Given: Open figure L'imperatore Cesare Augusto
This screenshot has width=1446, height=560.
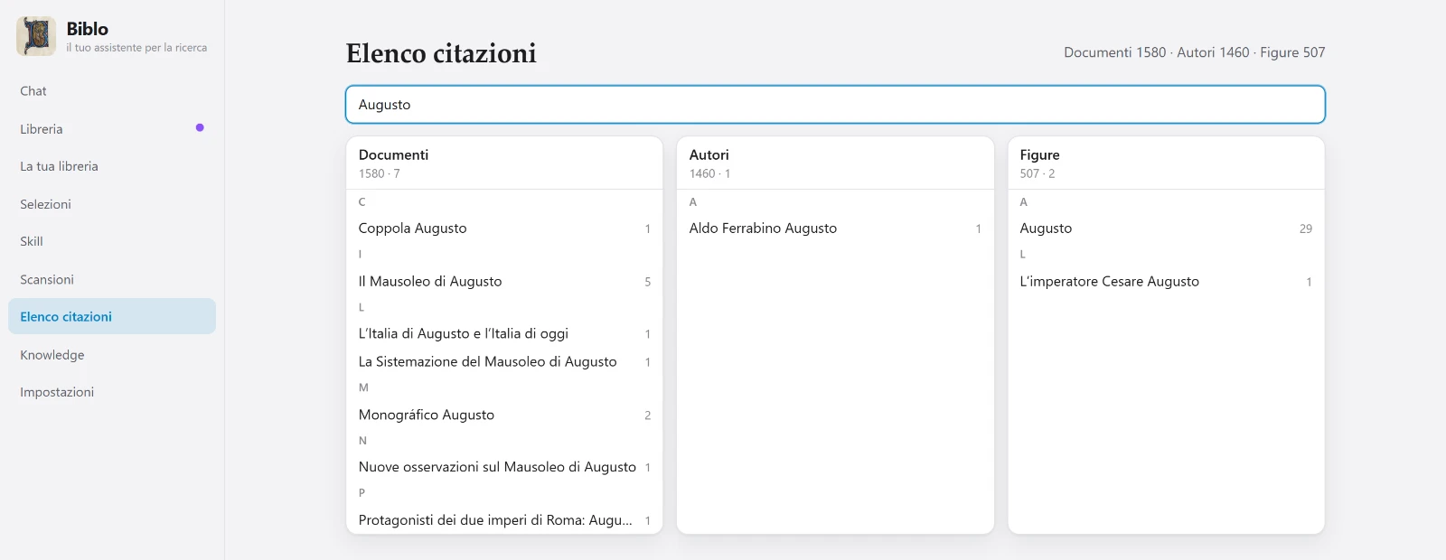Looking at the screenshot, I should 1166,282.
